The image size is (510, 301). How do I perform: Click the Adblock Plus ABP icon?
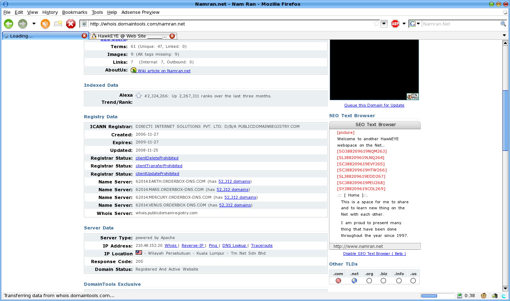[395, 24]
